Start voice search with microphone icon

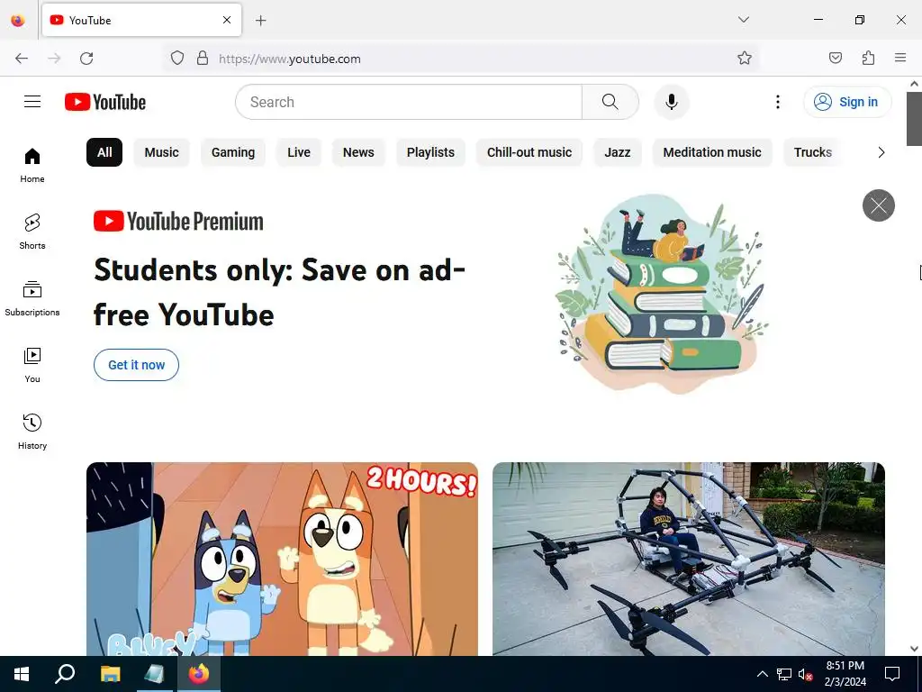pos(672,102)
